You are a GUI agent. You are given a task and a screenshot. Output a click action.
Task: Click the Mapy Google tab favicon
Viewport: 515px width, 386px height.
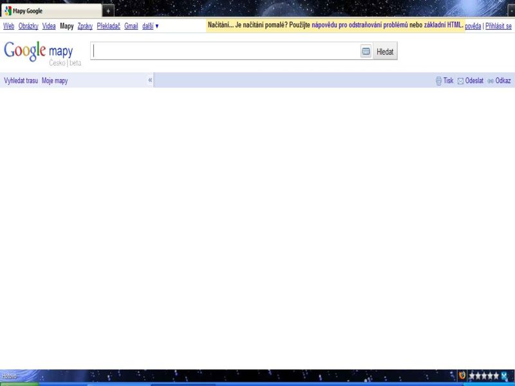pos(8,11)
